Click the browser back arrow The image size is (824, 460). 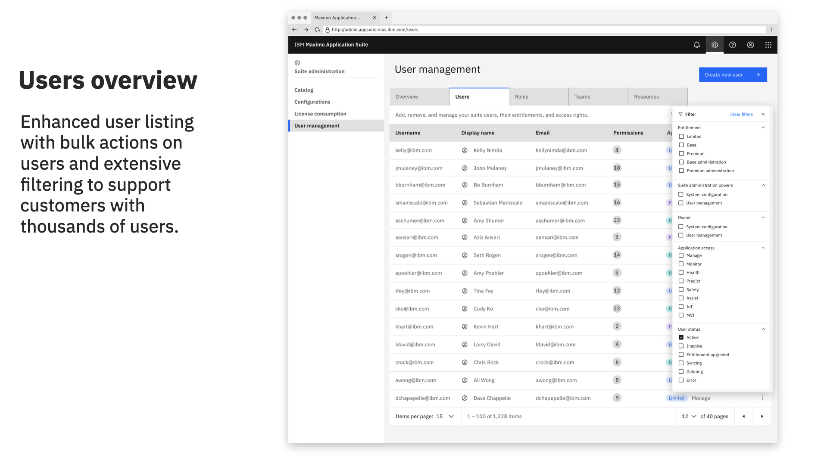coord(294,30)
